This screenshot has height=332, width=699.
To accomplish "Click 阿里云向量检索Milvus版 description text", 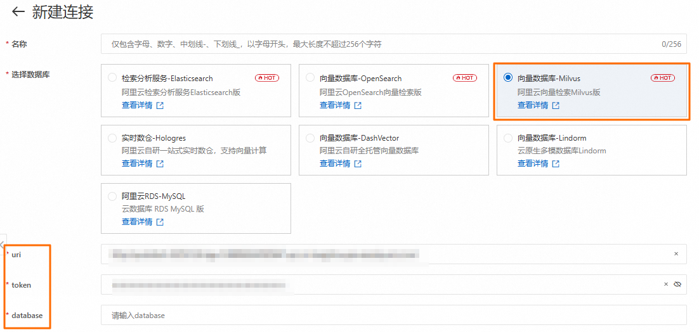I will click(x=559, y=93).
